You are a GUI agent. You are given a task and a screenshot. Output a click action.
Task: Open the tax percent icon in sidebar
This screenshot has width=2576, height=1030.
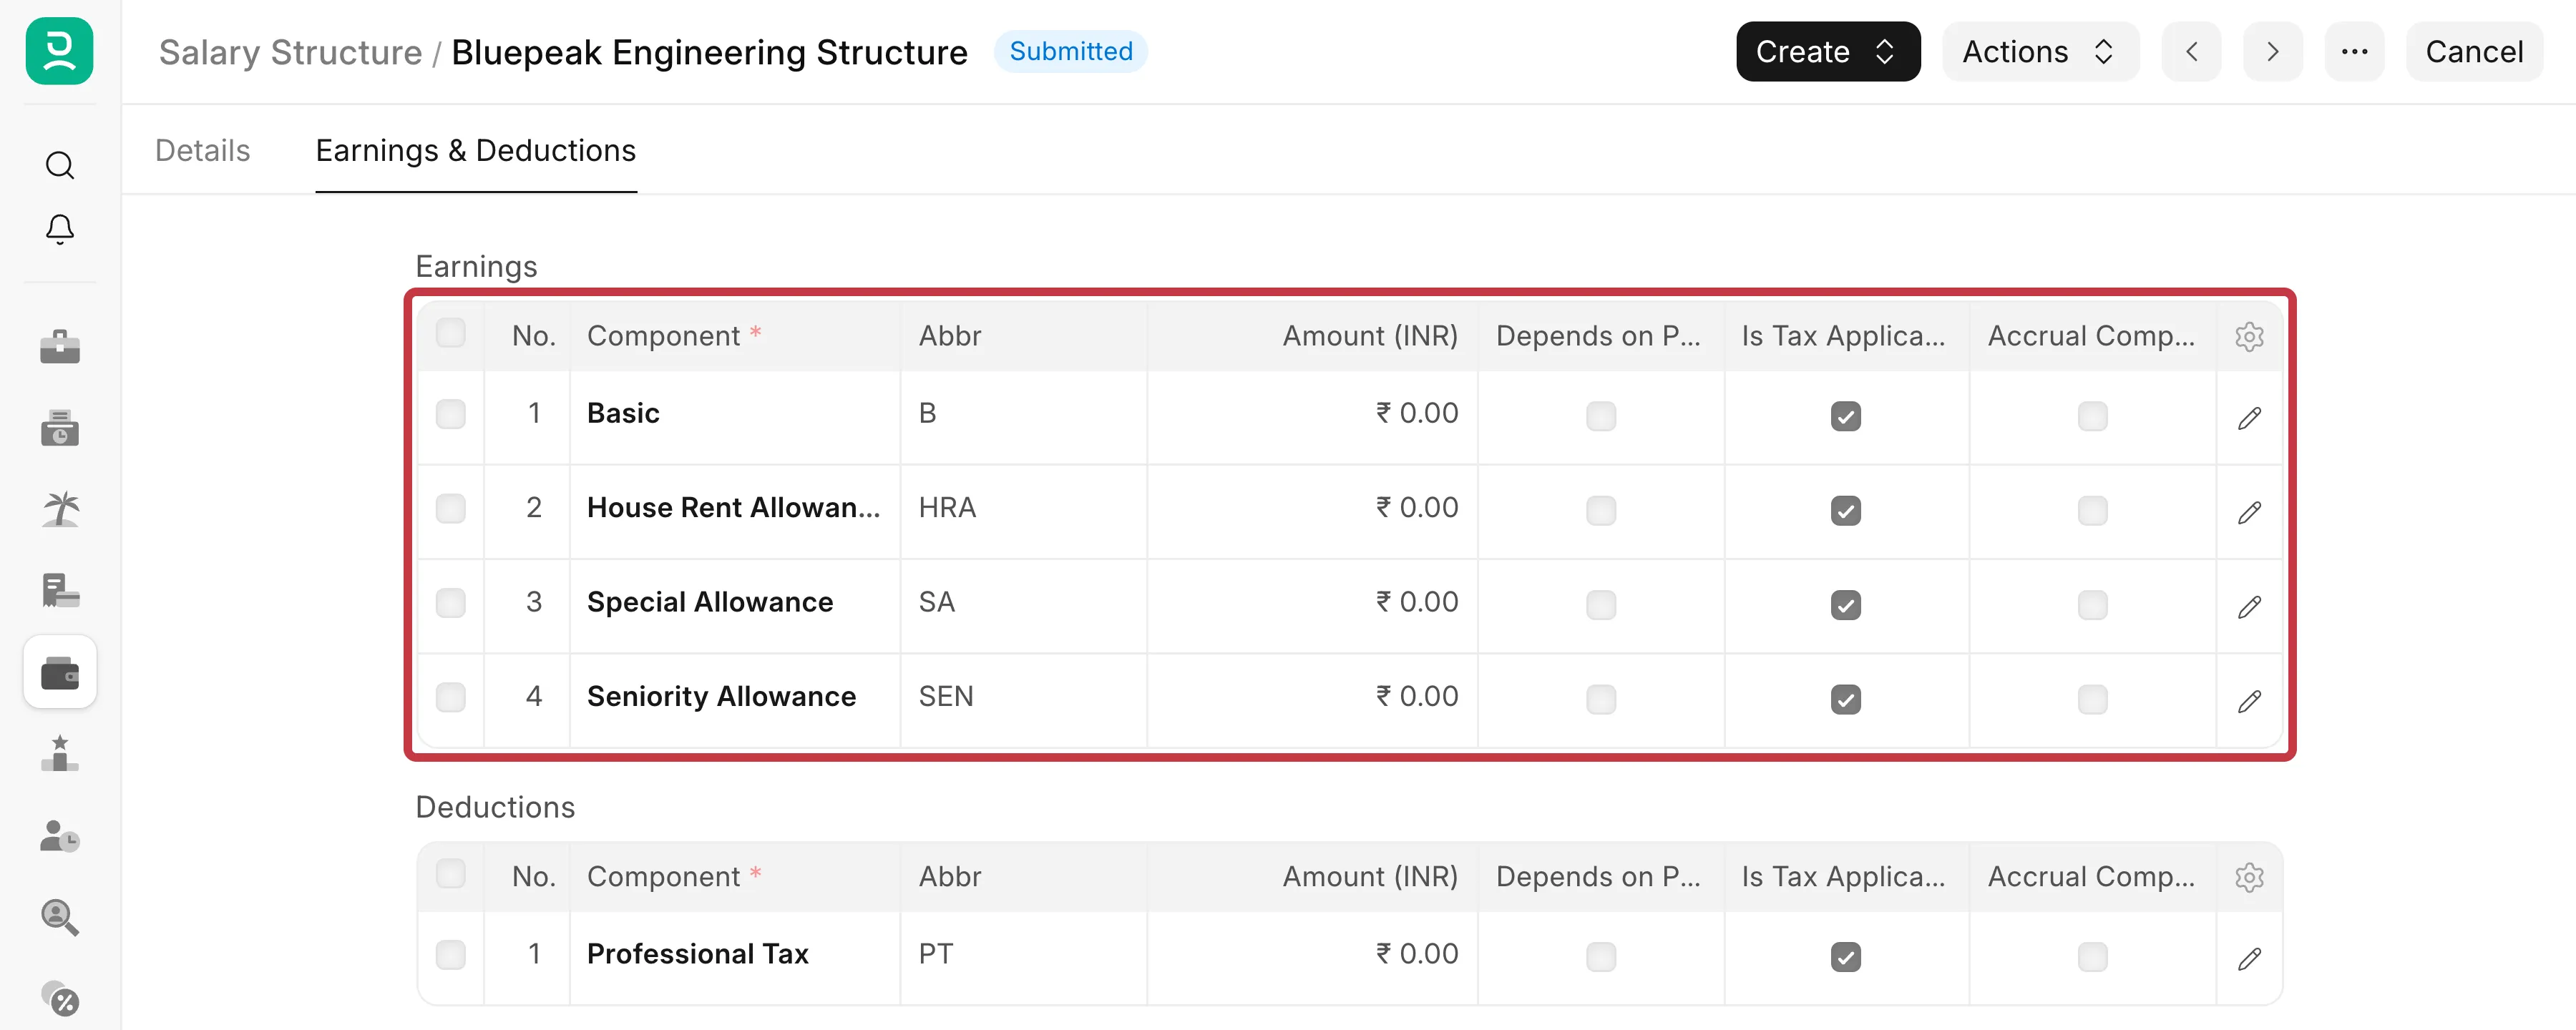[x=60, y=998]
